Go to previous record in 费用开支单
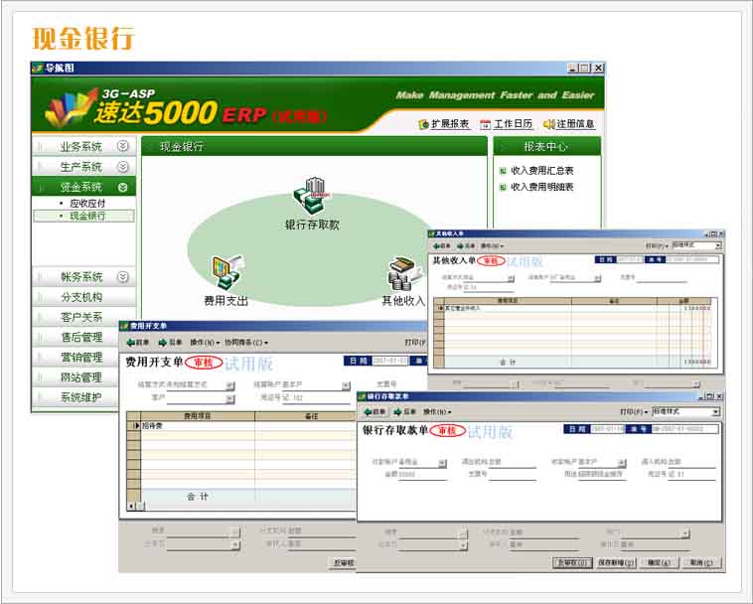This screenshot has height=604, width=753. point(137,342)
